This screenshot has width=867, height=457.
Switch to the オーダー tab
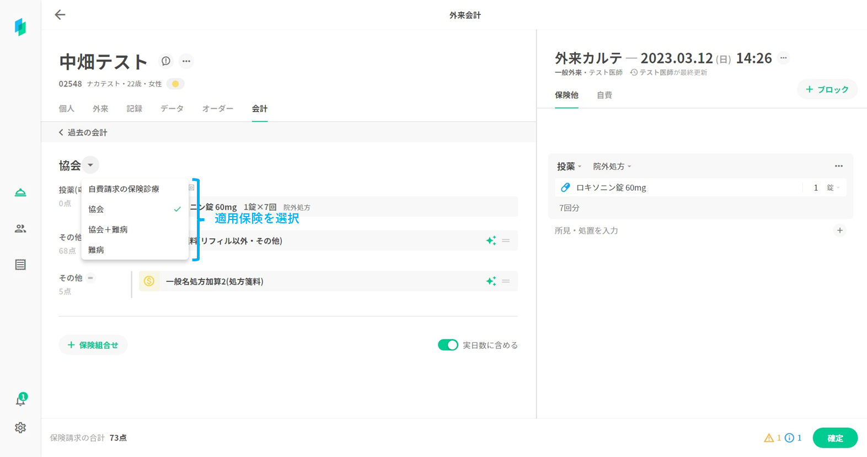[x=218, y=109]
